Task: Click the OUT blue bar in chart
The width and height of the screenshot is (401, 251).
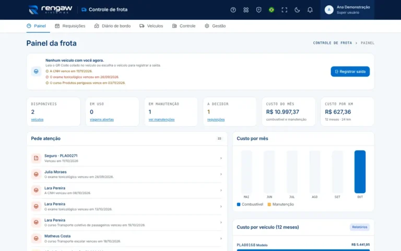Action: click(360, 172)
